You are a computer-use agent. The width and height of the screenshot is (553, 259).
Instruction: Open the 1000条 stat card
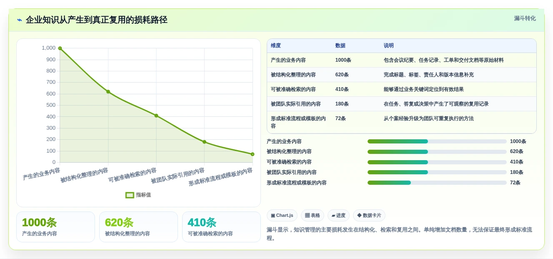click(x=55, y=227)
